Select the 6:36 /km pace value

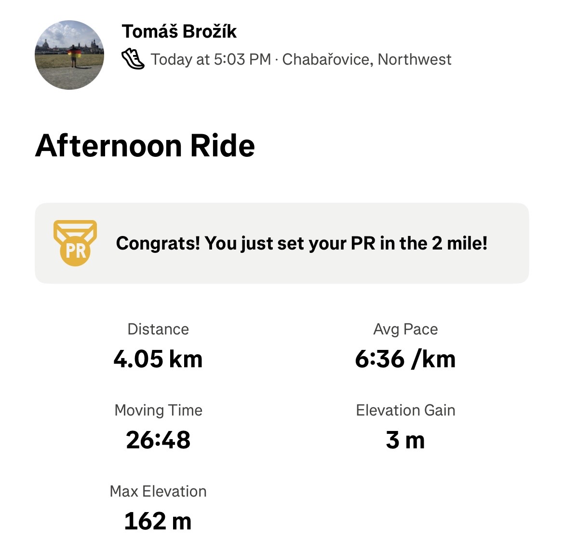click(405, 359)
